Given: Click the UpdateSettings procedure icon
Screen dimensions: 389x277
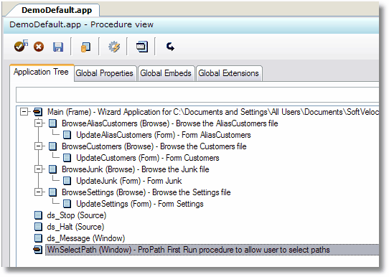Looking at the screenshot, I should (67, 204).
